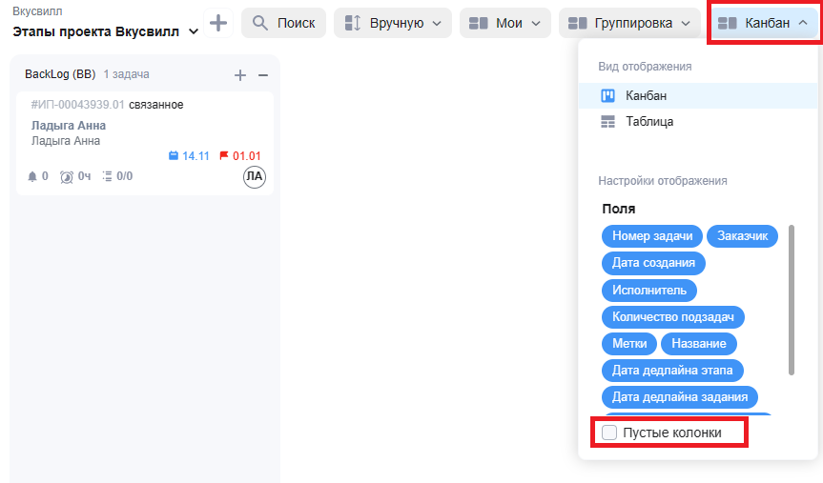This screenshot has height=483, width=823.
Task: Open task #ИП-00043939.01
Action: (77, 105)
